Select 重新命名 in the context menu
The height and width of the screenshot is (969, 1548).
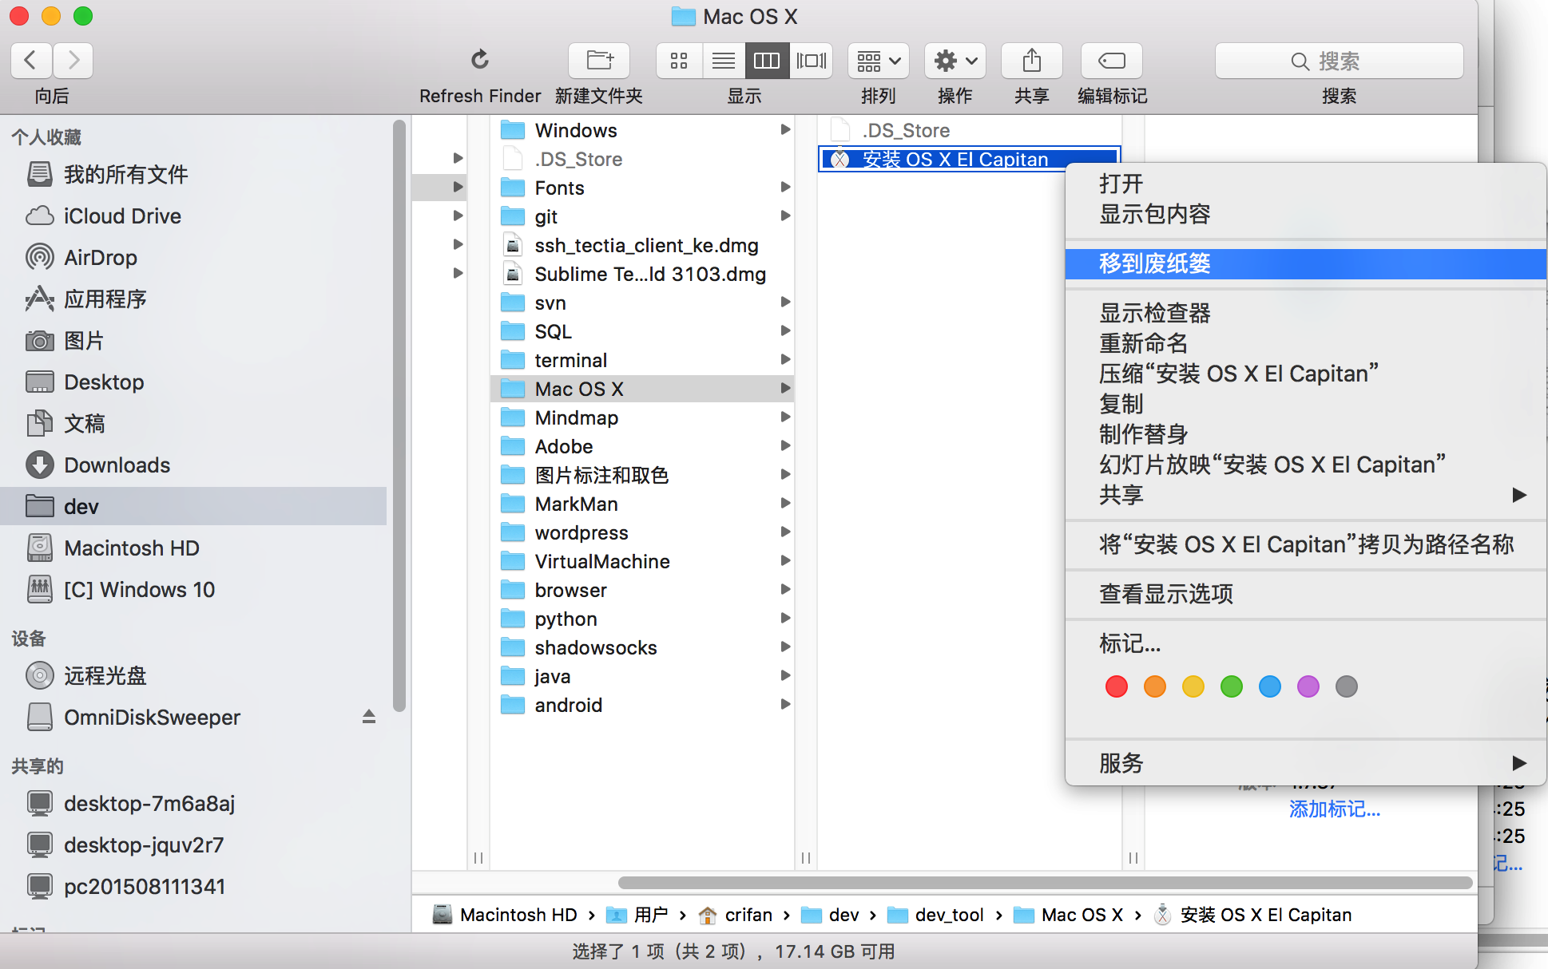click(x=1144, y=343)
